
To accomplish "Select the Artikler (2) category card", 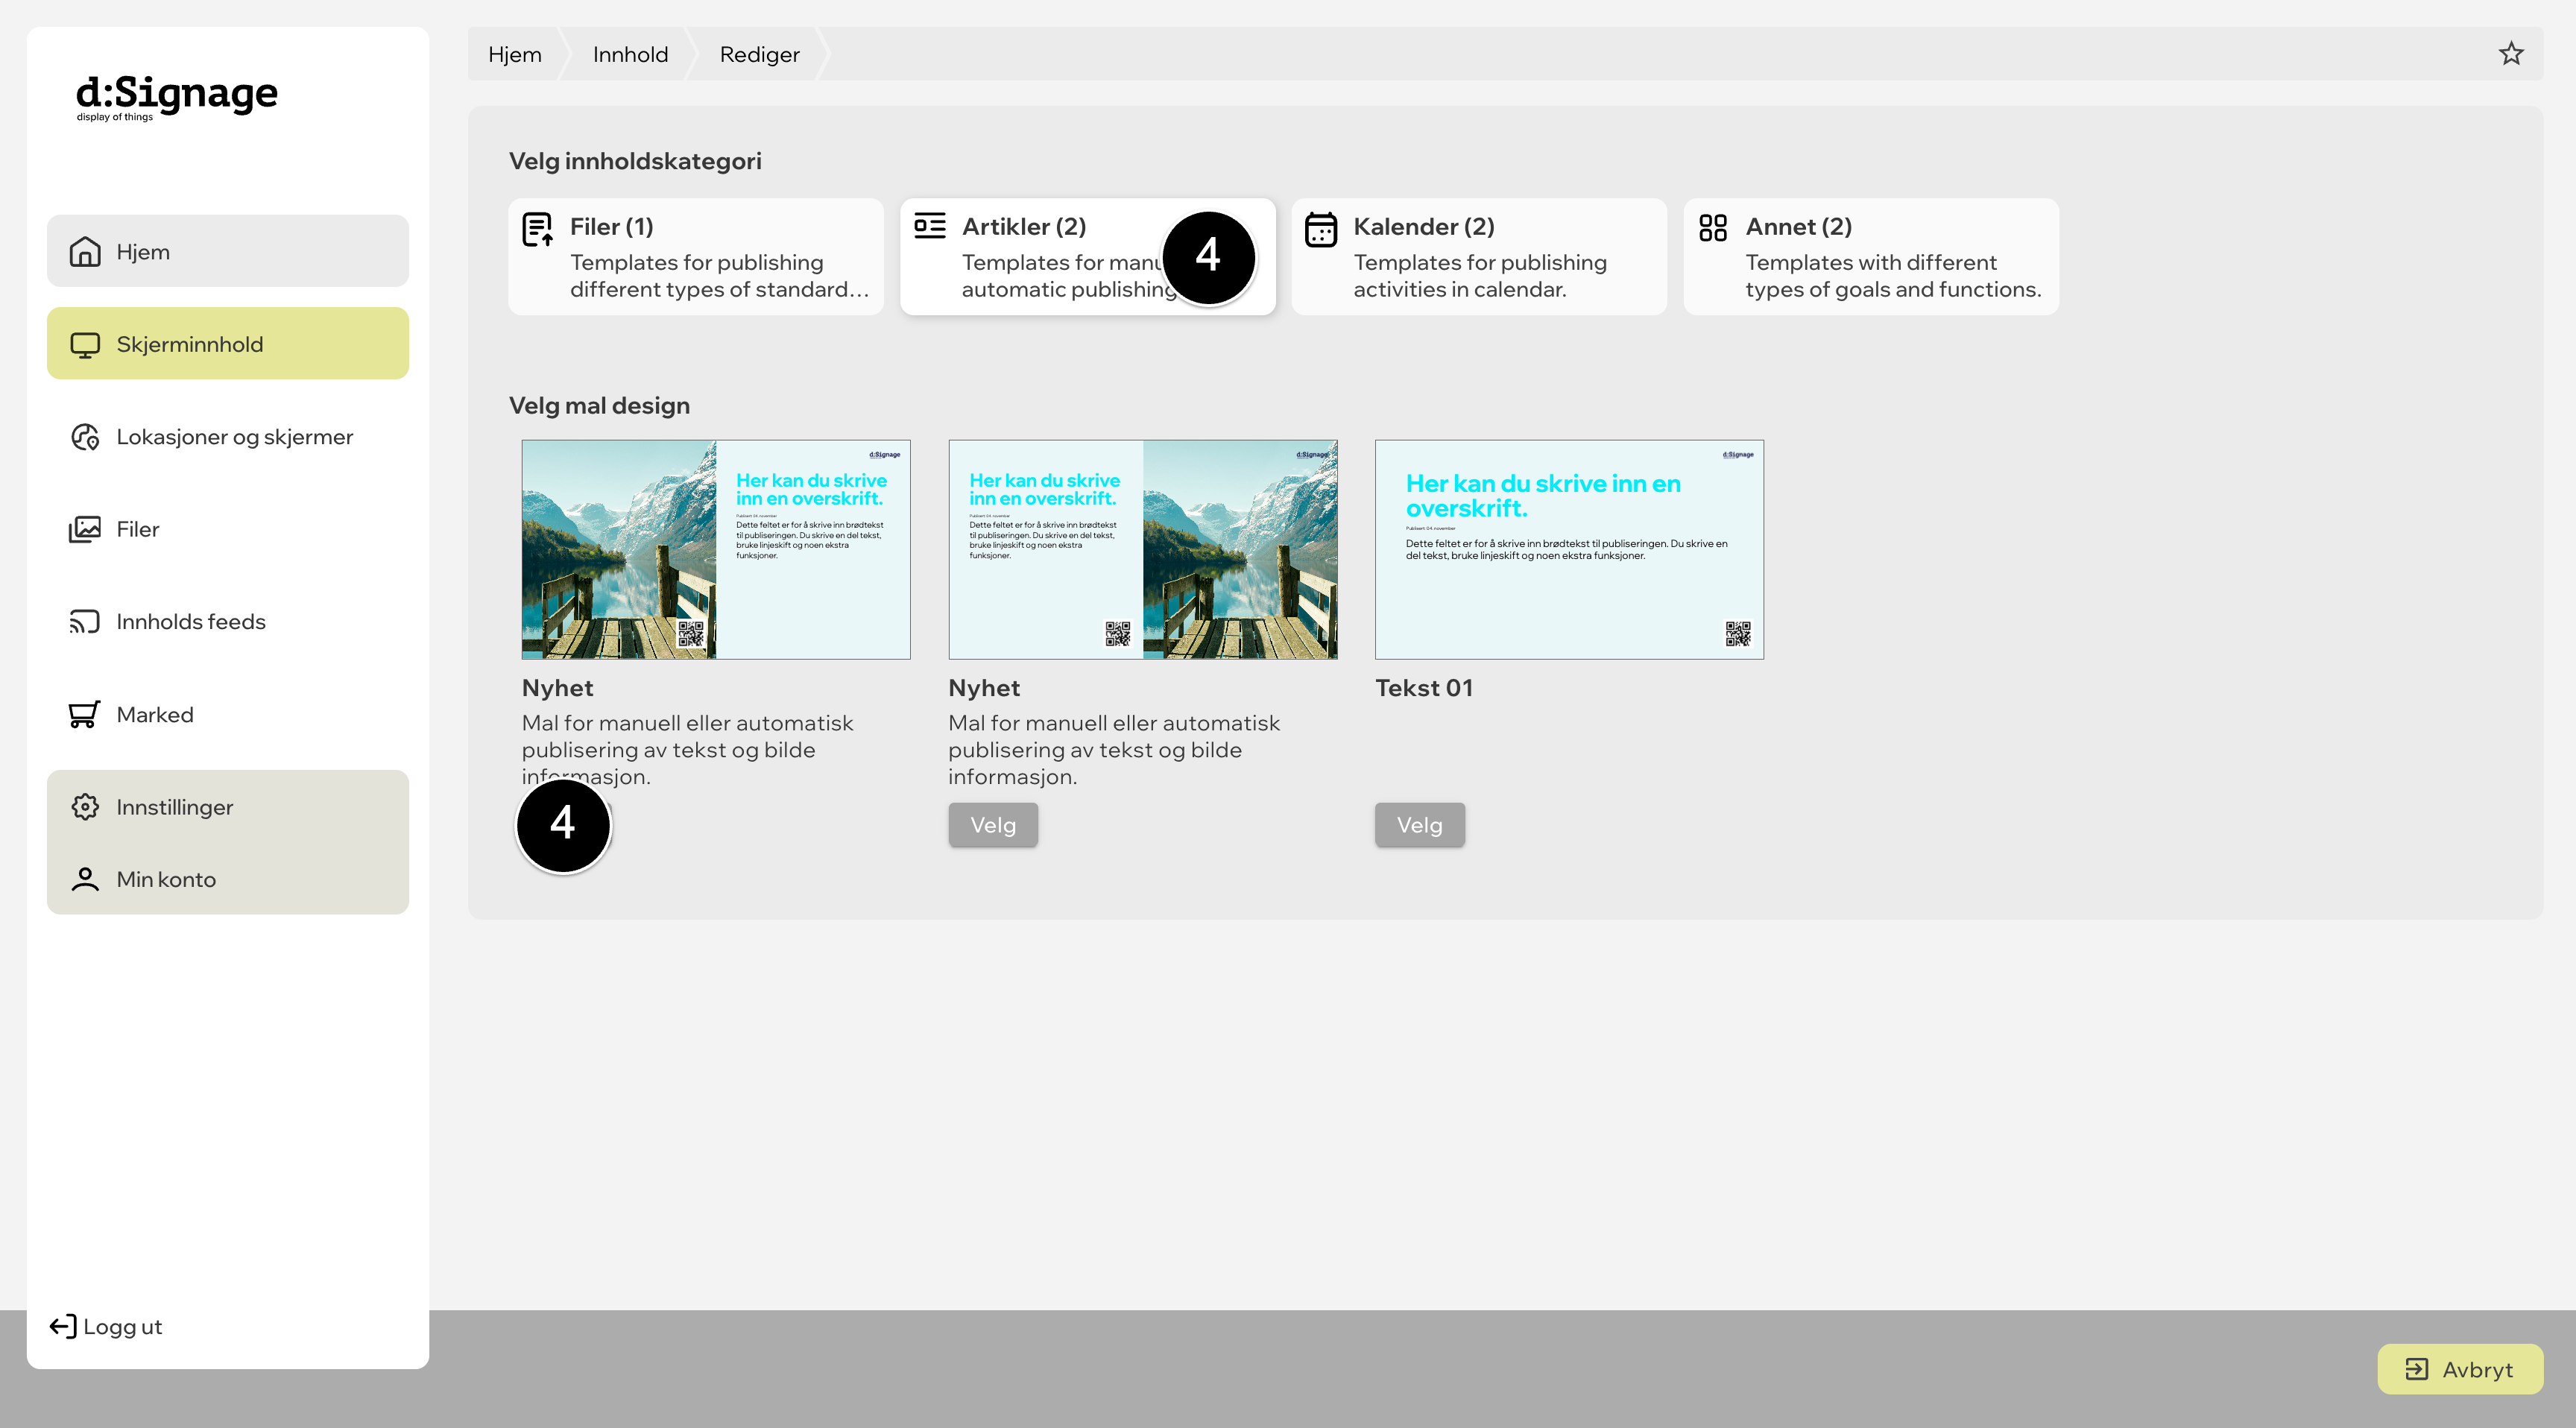I will 1088,257.
